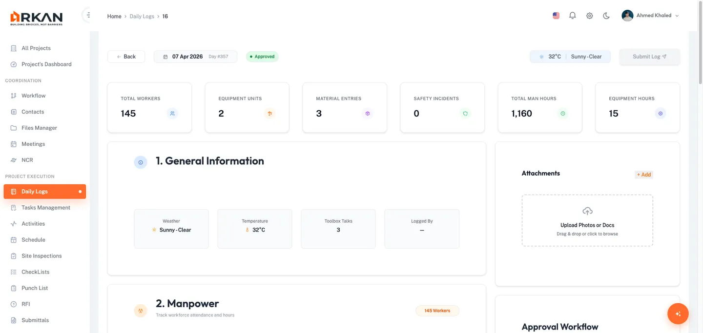Click the US flag language icon
Image resolution: width=703 pixels, height=333 pixels.
pos(556,16)
